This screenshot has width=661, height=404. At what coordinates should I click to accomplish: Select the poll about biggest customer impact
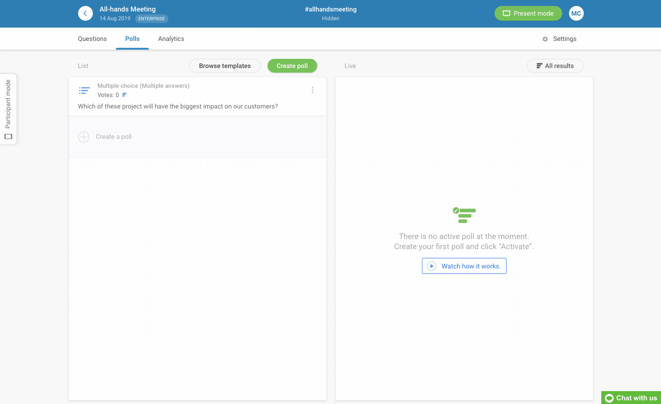coord(178,106)
